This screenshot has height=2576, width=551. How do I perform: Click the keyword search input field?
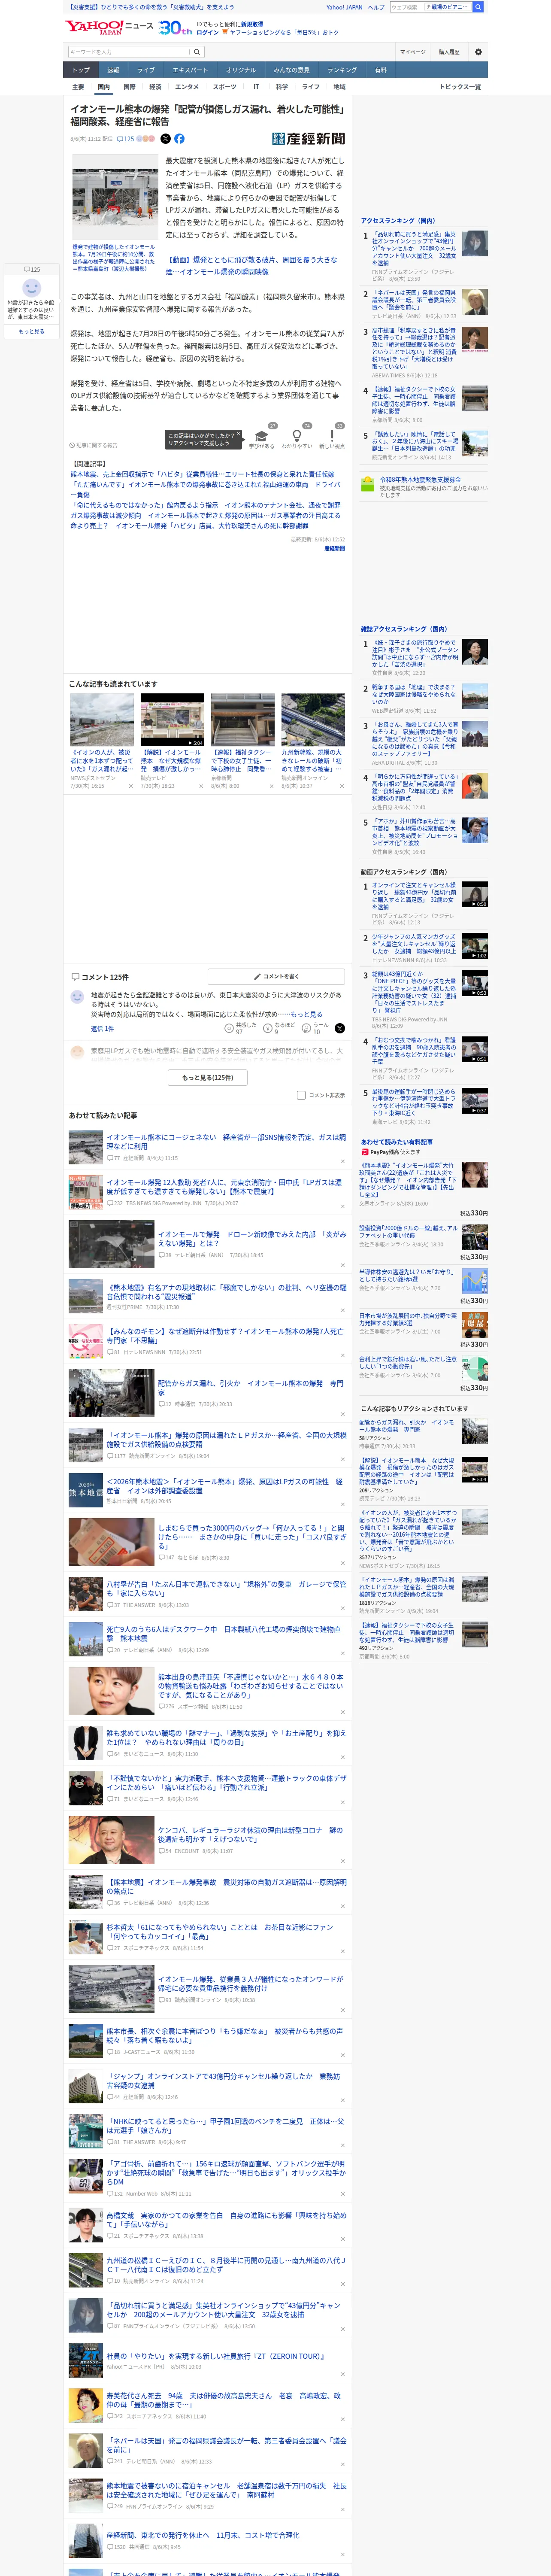coord(127,52)
